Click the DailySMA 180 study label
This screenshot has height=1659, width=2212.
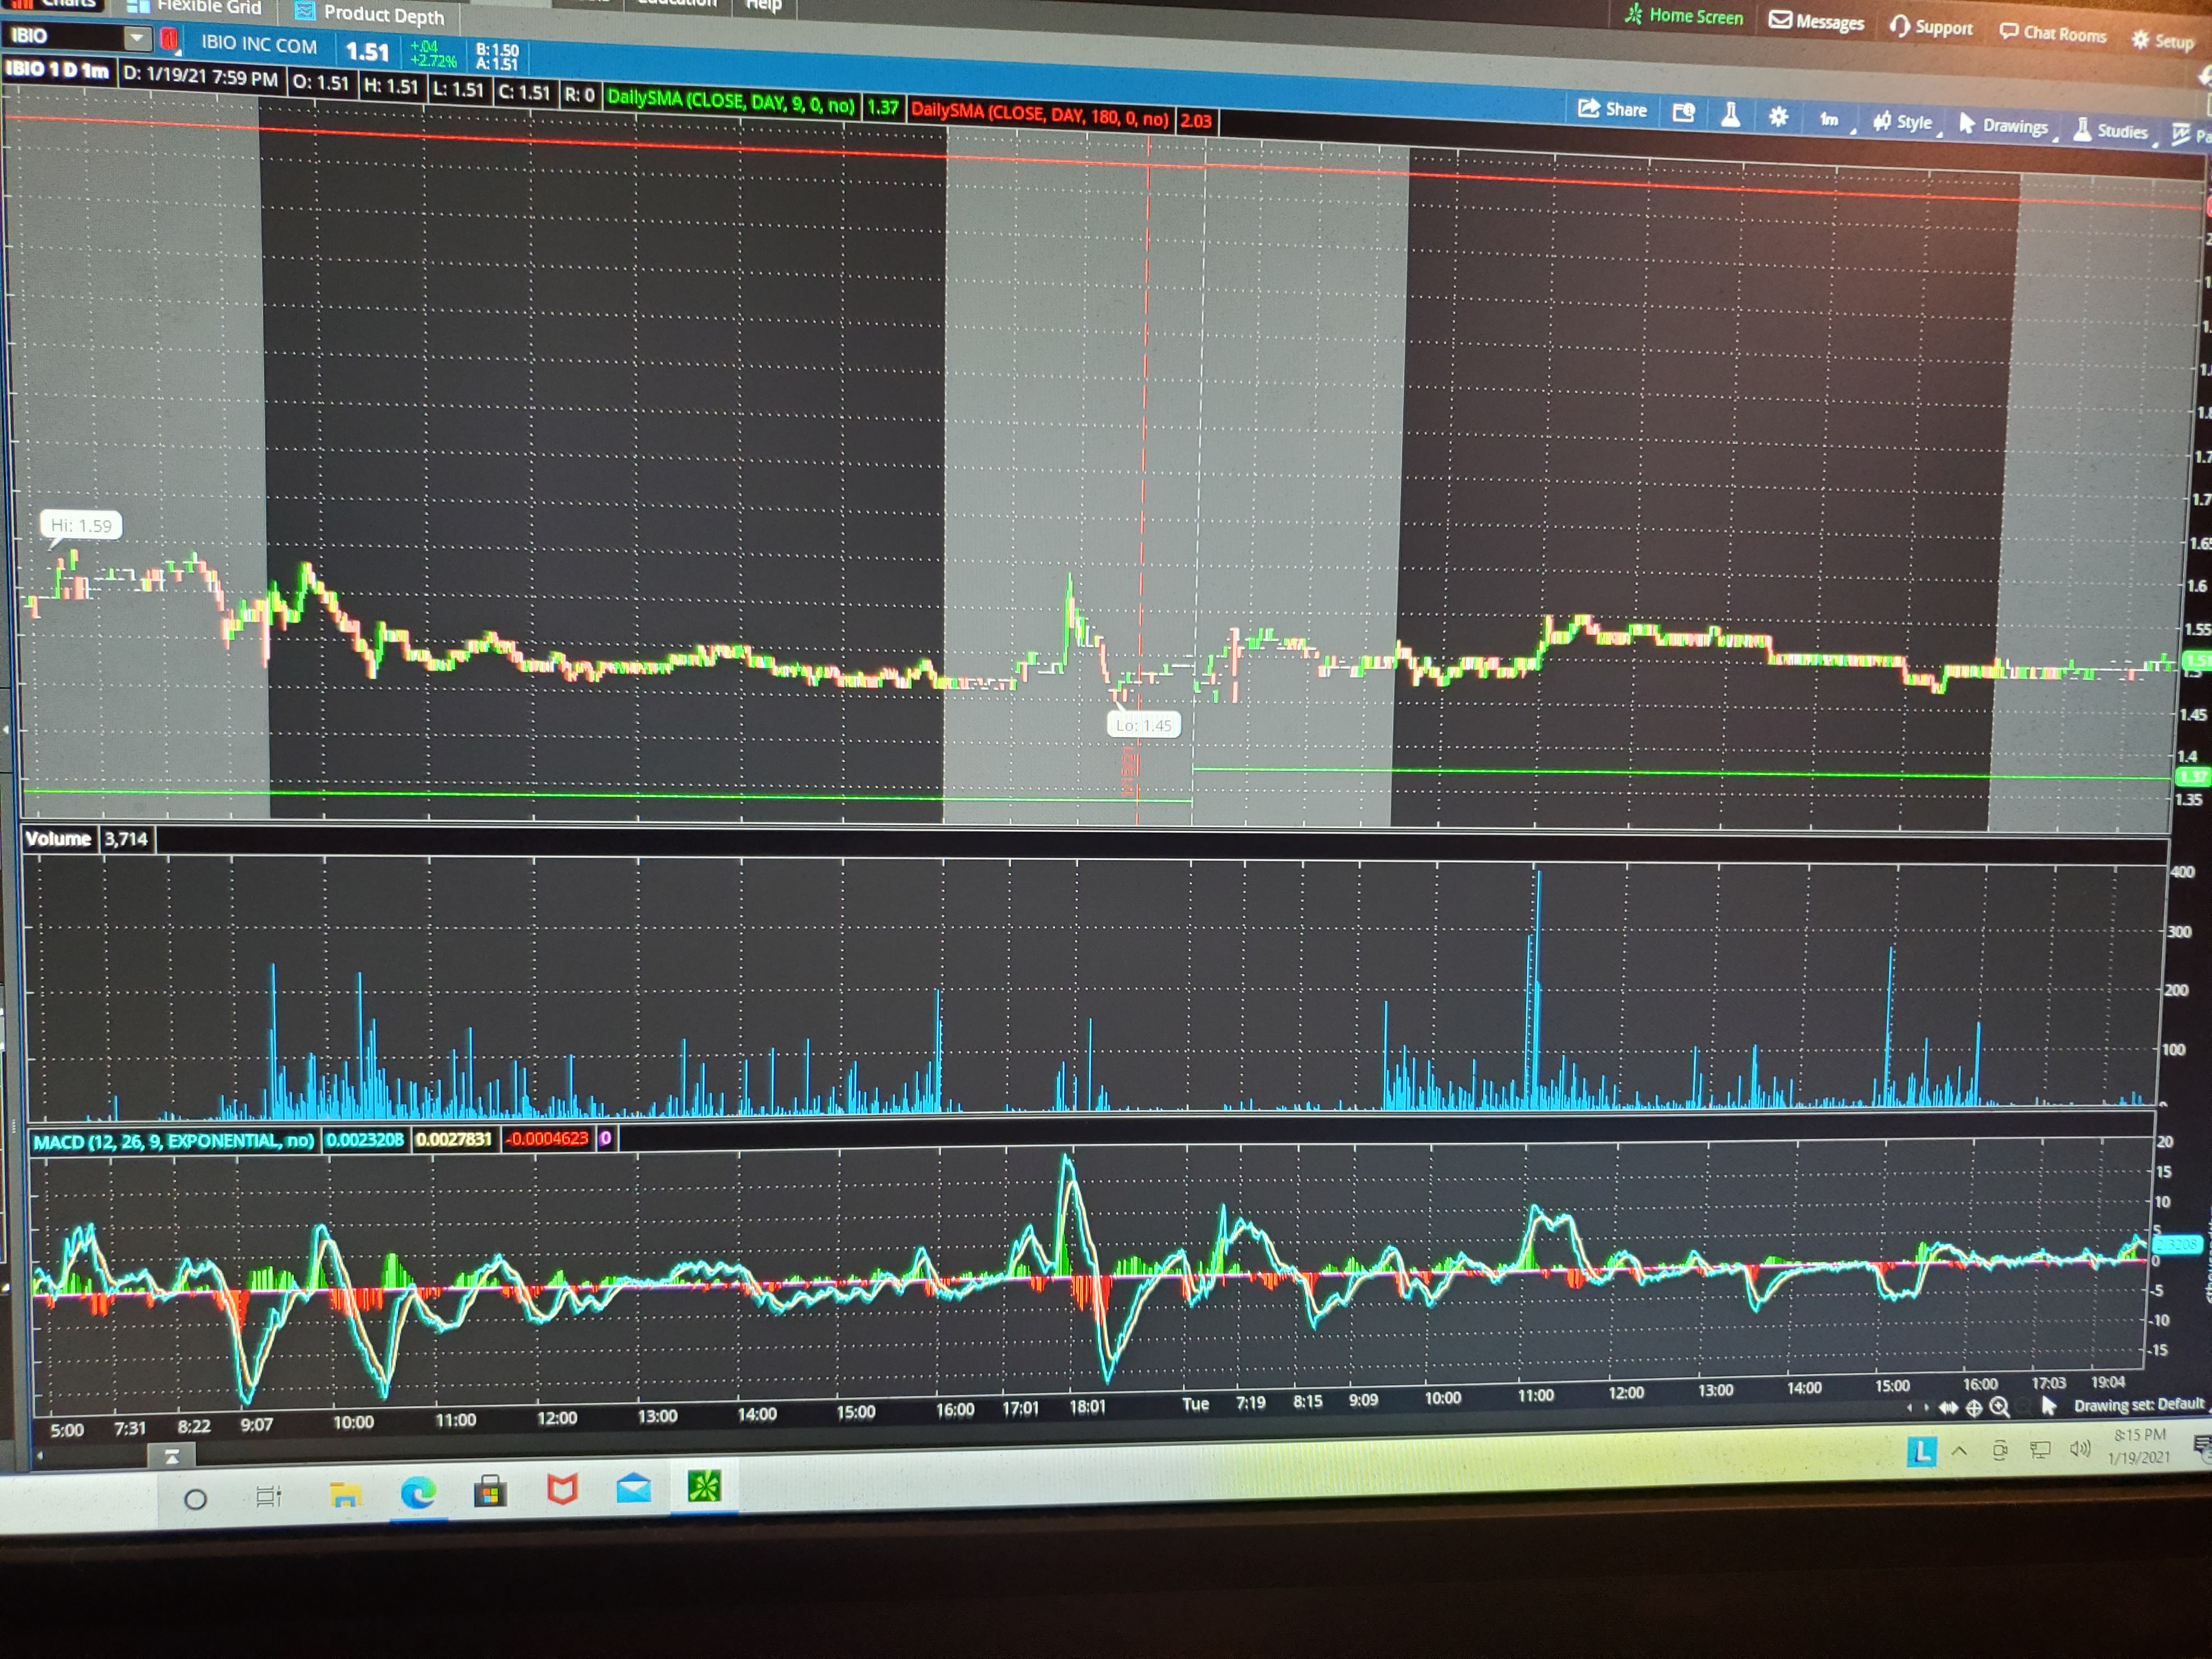pos(1040,115)
